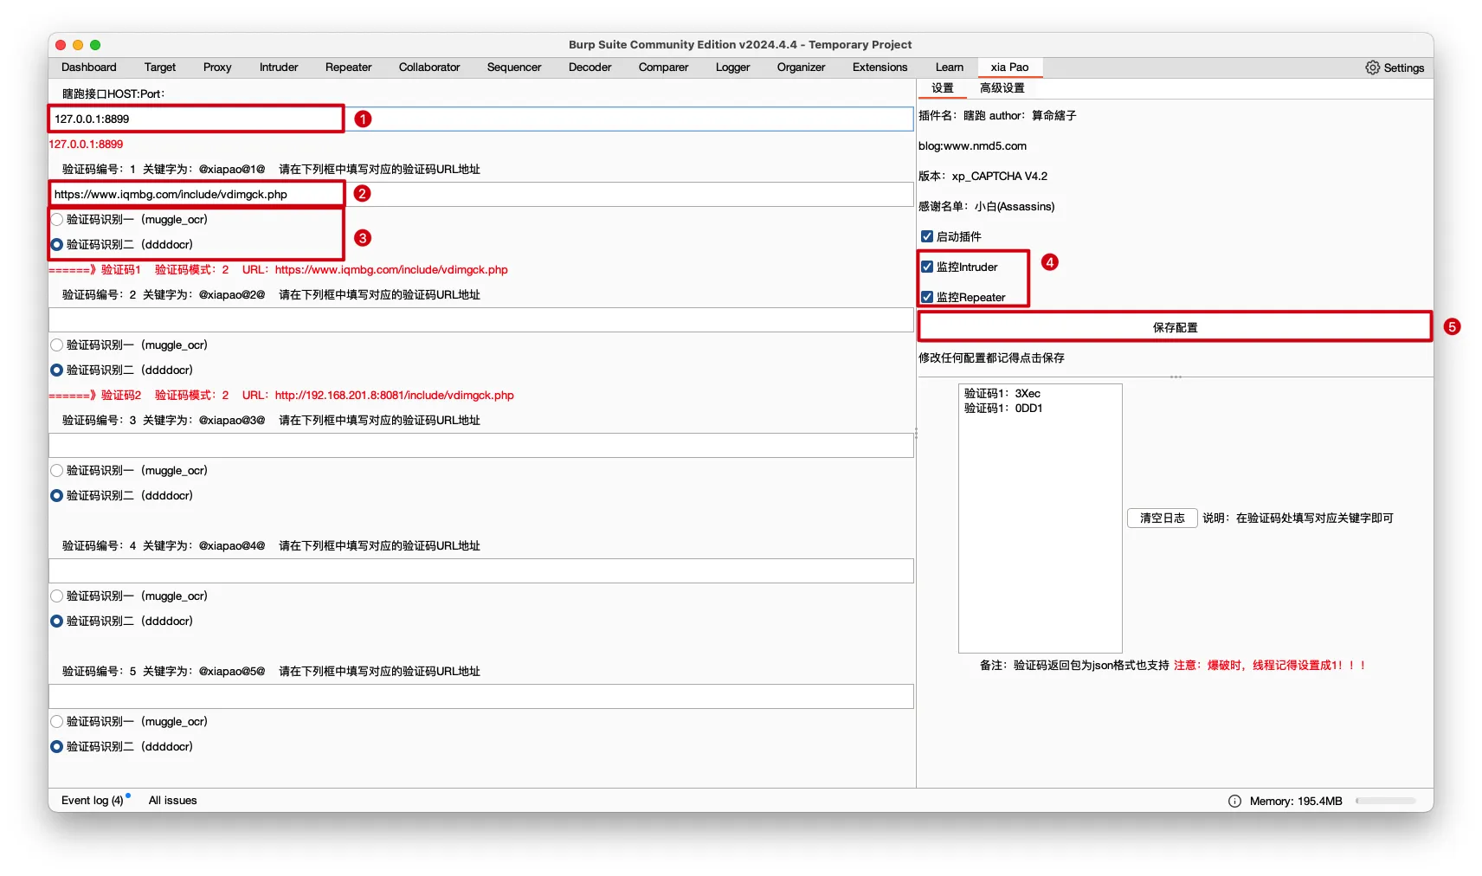
Task: Toggle the 监控Repeater checkbox
Action: tap(927, 297)
